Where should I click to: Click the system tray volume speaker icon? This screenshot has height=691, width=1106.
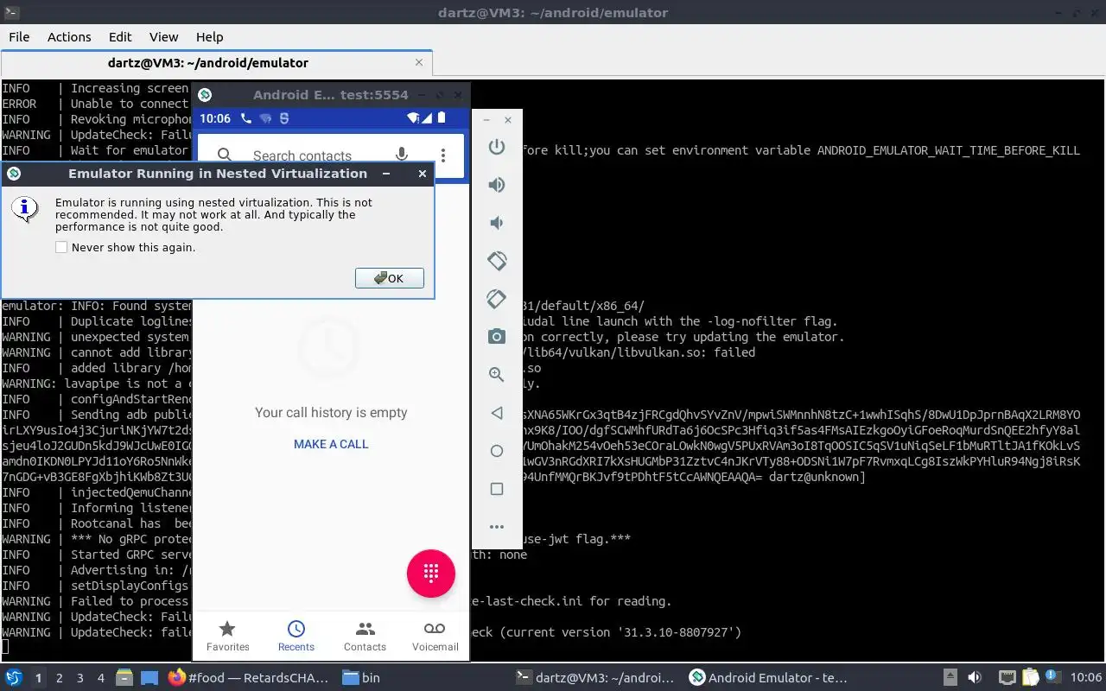975,678
